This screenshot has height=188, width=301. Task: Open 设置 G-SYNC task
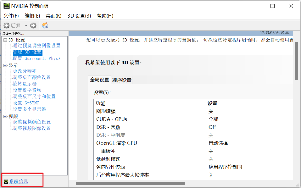click(26, 103)
